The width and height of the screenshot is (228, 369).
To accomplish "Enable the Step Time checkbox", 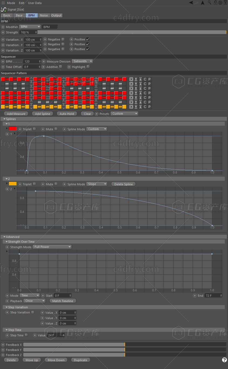I will click(26, 335).
